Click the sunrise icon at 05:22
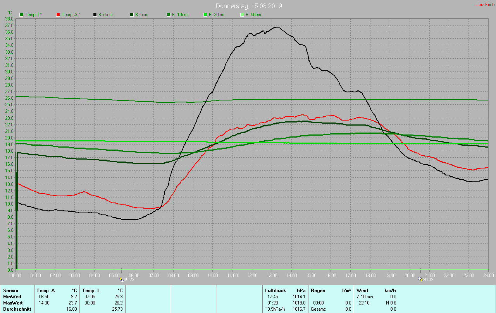 pyautogui.click(x=121, y=279)
